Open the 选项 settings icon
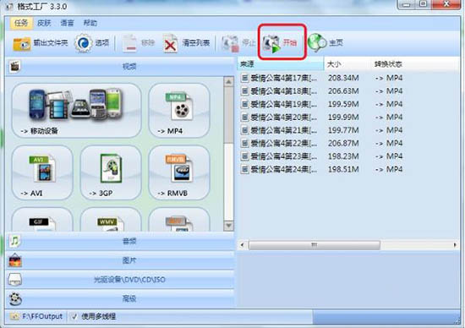Image resolution: width=465 pixels, height=328 pixels. pyautogui.click(x=83, y=43)
